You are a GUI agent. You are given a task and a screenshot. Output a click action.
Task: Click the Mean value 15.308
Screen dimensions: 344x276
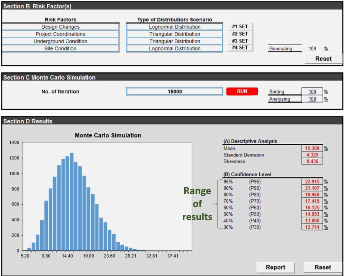[312, 148]
